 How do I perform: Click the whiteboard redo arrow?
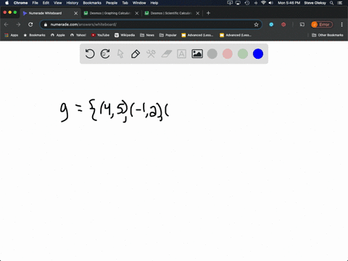point(105,54)
